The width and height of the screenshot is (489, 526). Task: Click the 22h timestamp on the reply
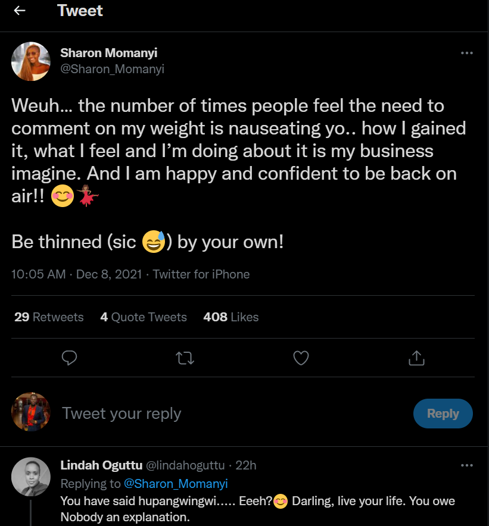click(x=245, y=465)
